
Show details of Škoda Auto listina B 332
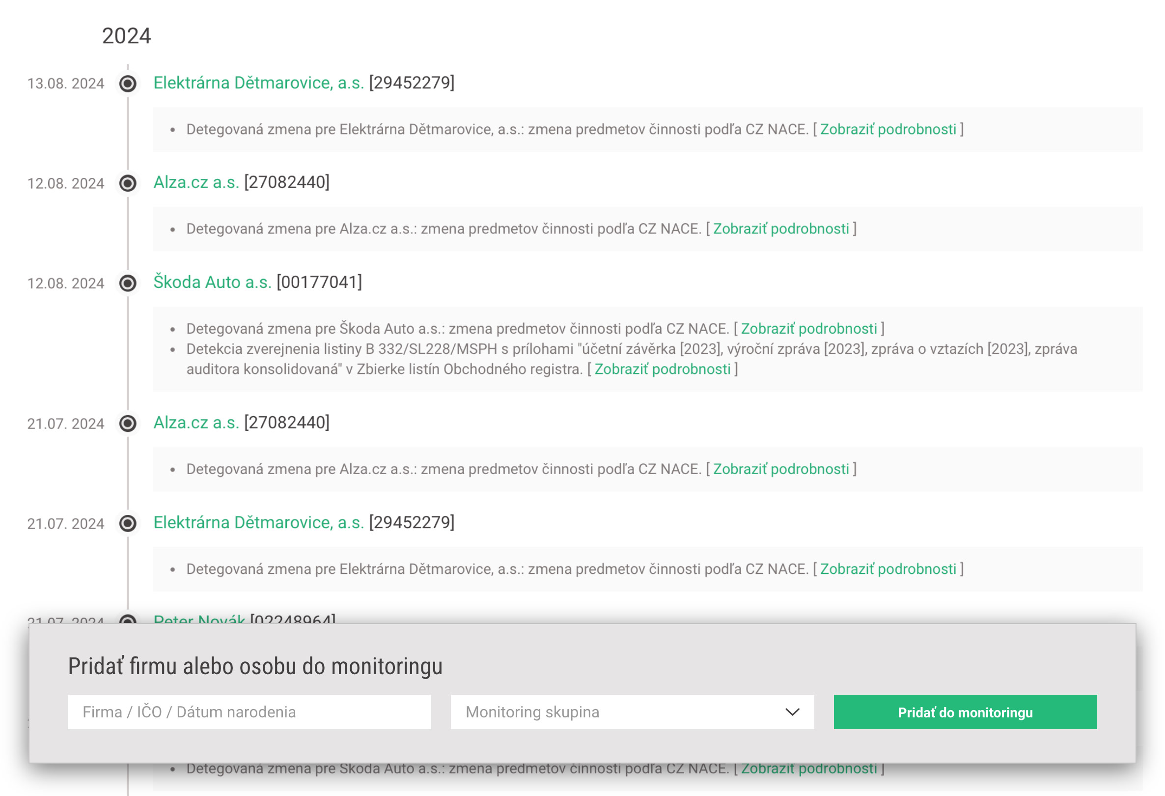pos(662,369)
